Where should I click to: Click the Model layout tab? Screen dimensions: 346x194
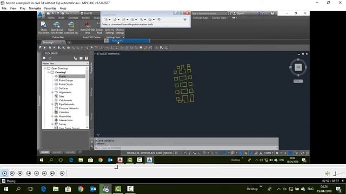click(45, 152)
